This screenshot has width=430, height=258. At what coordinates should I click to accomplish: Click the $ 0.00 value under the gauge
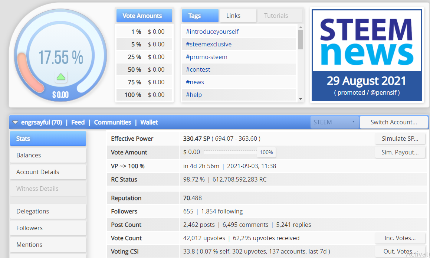tap(60, 95)
